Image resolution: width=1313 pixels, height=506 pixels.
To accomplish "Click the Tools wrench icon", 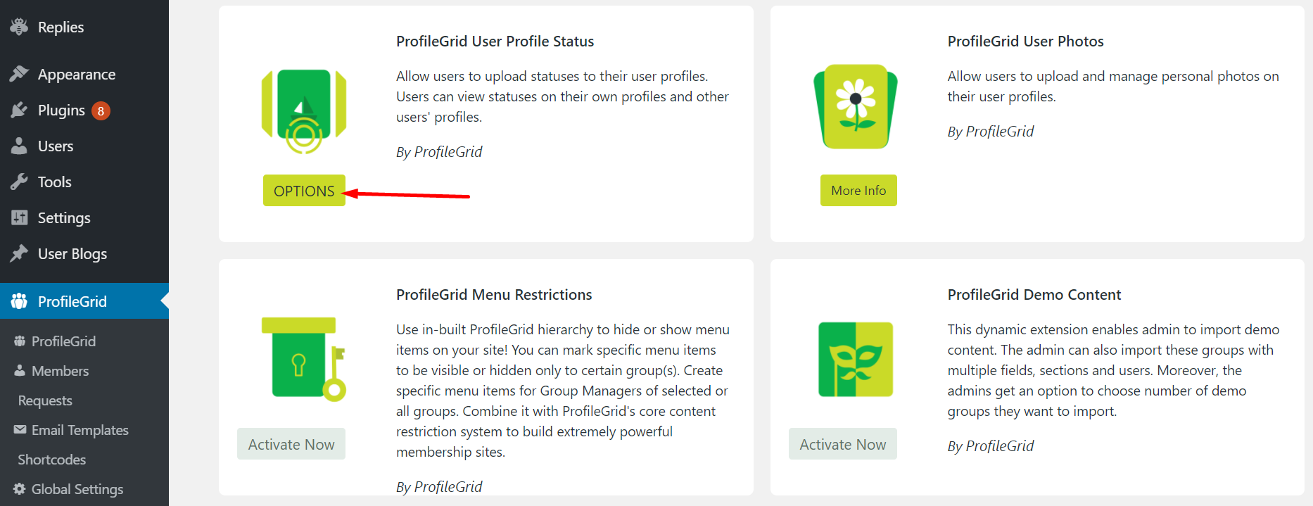I will pyautogui.click(x=20, y=182).
